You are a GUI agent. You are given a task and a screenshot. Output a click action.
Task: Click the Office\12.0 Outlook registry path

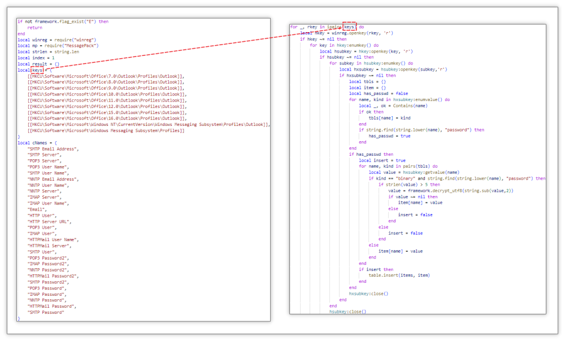click(107, 106)
